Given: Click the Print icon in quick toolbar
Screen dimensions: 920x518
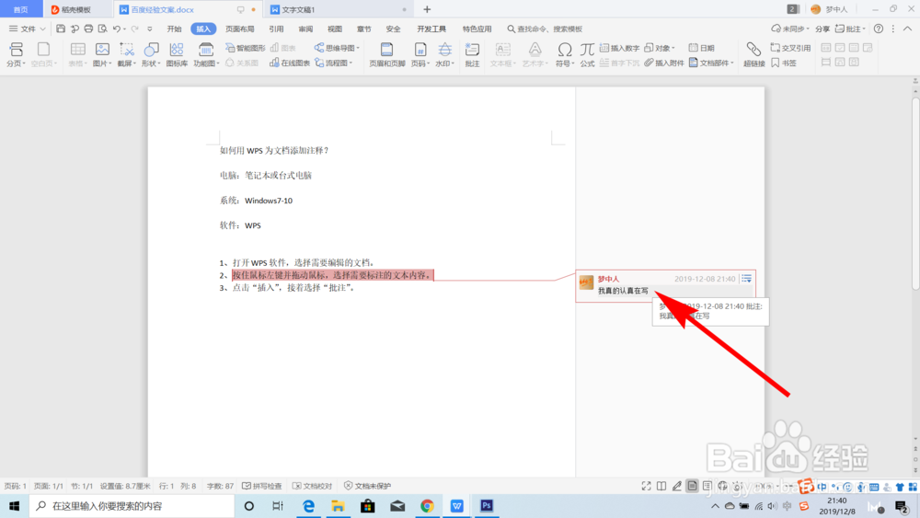Looking at the screenshot, I should pos(88,29).
